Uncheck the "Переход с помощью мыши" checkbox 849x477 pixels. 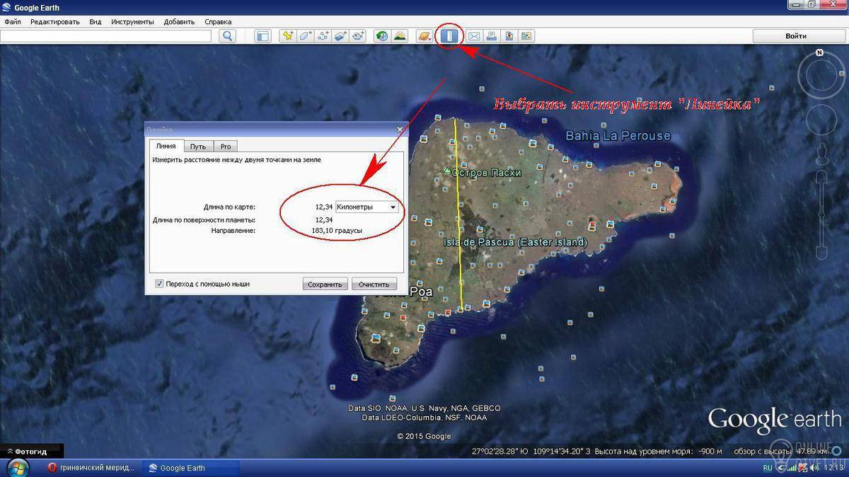(x=159, y=284)
